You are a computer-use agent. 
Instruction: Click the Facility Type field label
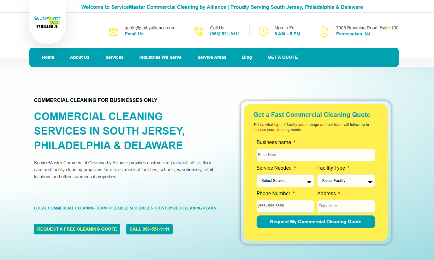pos(331,168)
